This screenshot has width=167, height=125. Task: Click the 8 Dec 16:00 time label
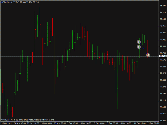(126, 123)
